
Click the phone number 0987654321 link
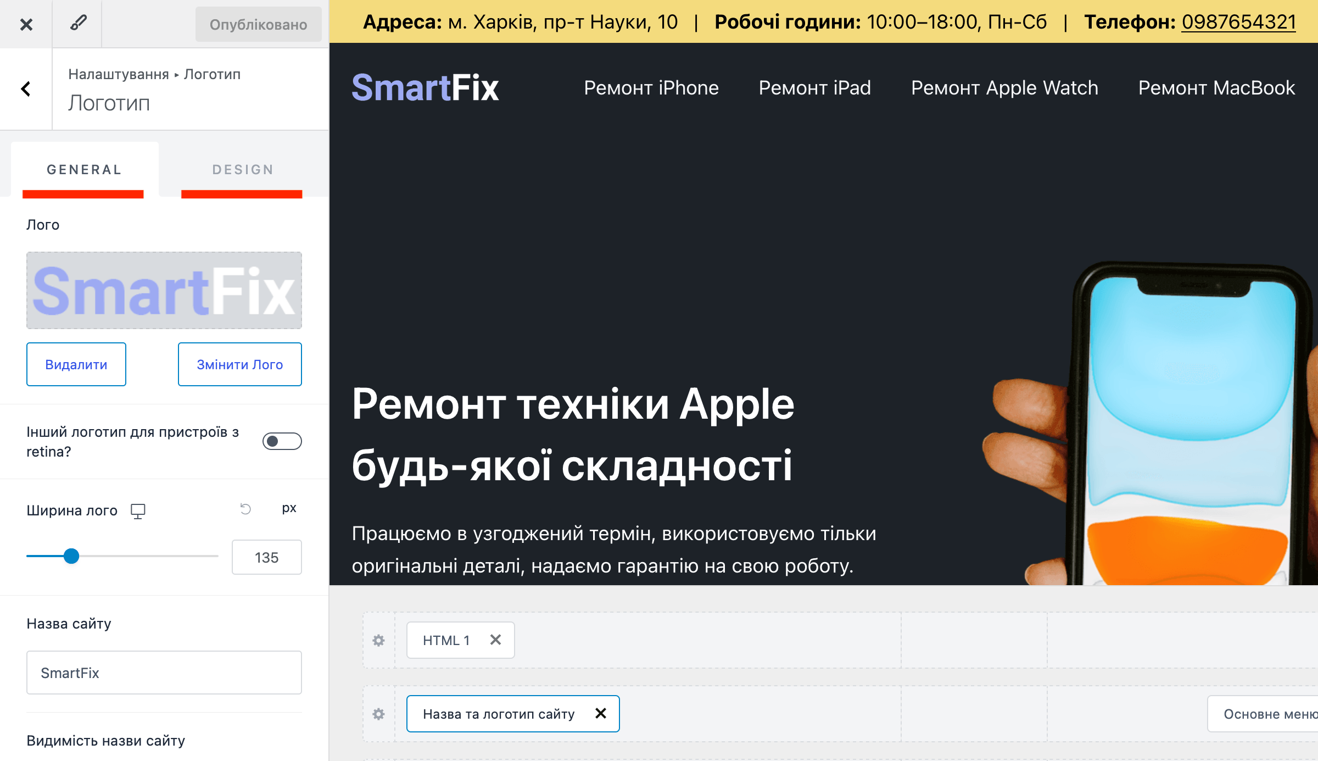tap(1239, 22)
